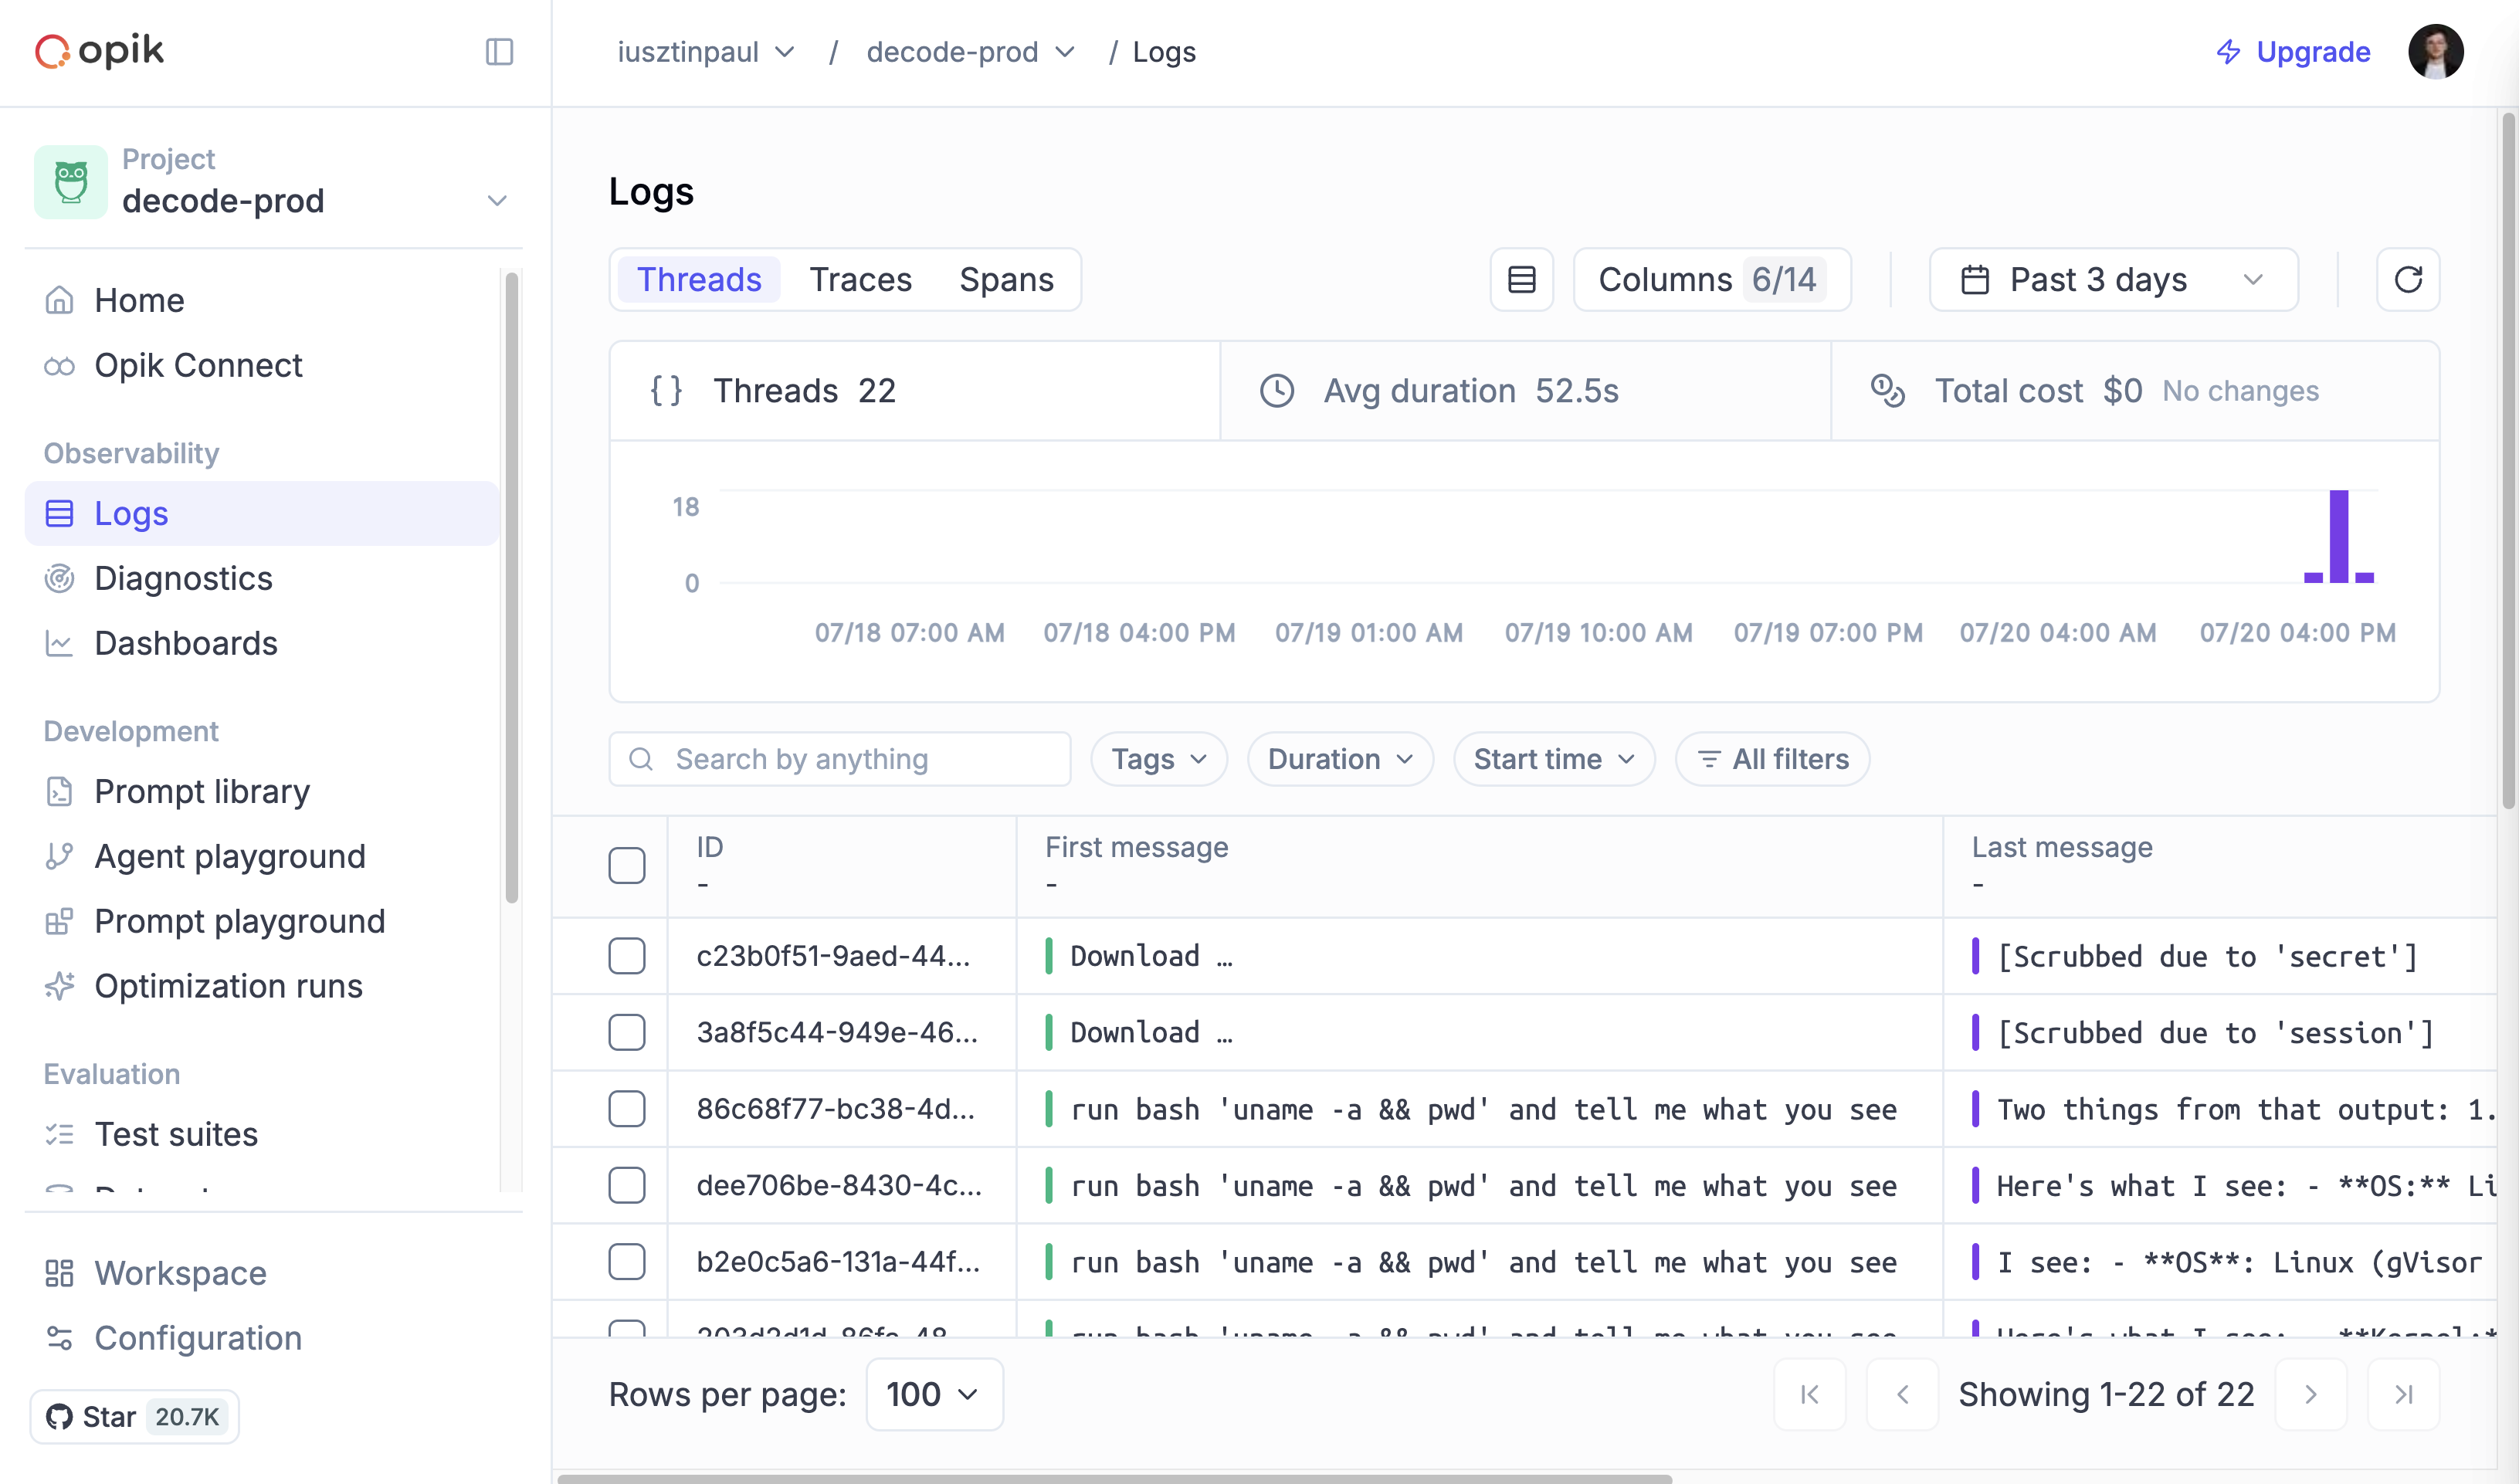Click the "Two things from that output" cell
The image size is (2519, 1484).
pos(2220,1109)
